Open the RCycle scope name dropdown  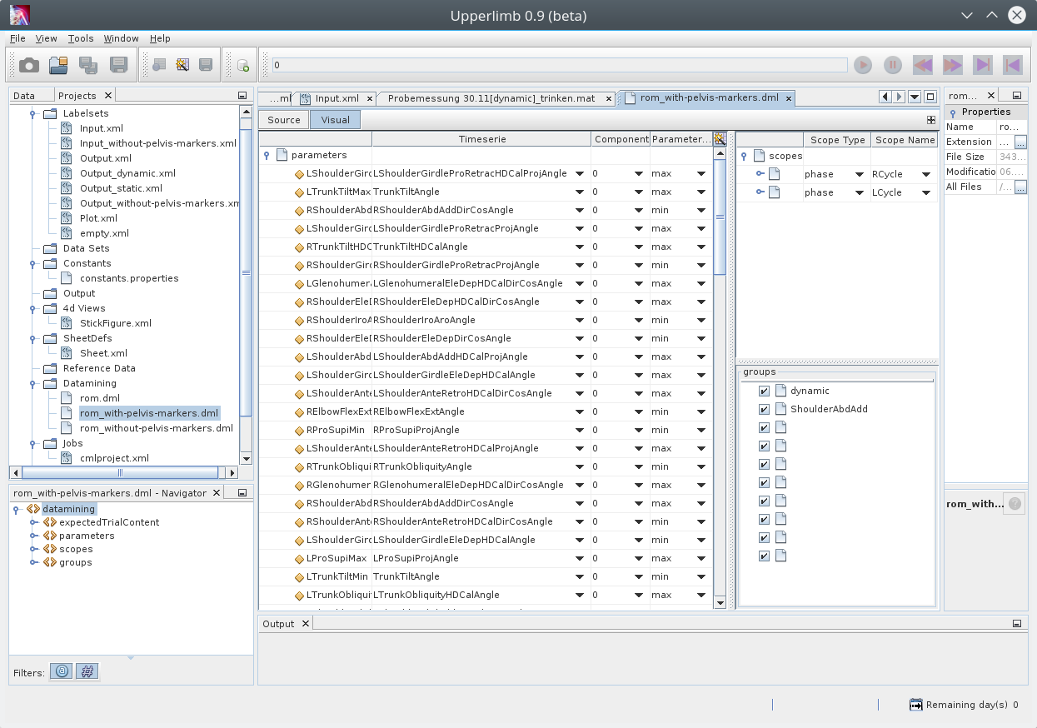click(925, 174)
